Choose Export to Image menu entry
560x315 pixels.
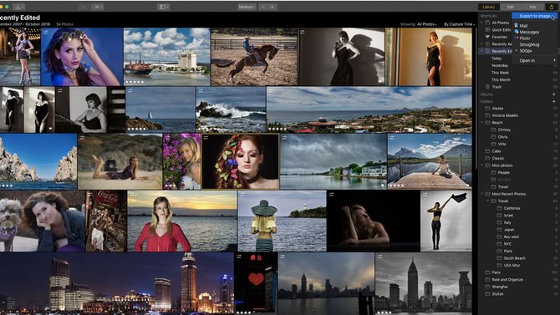click(534, 16)
